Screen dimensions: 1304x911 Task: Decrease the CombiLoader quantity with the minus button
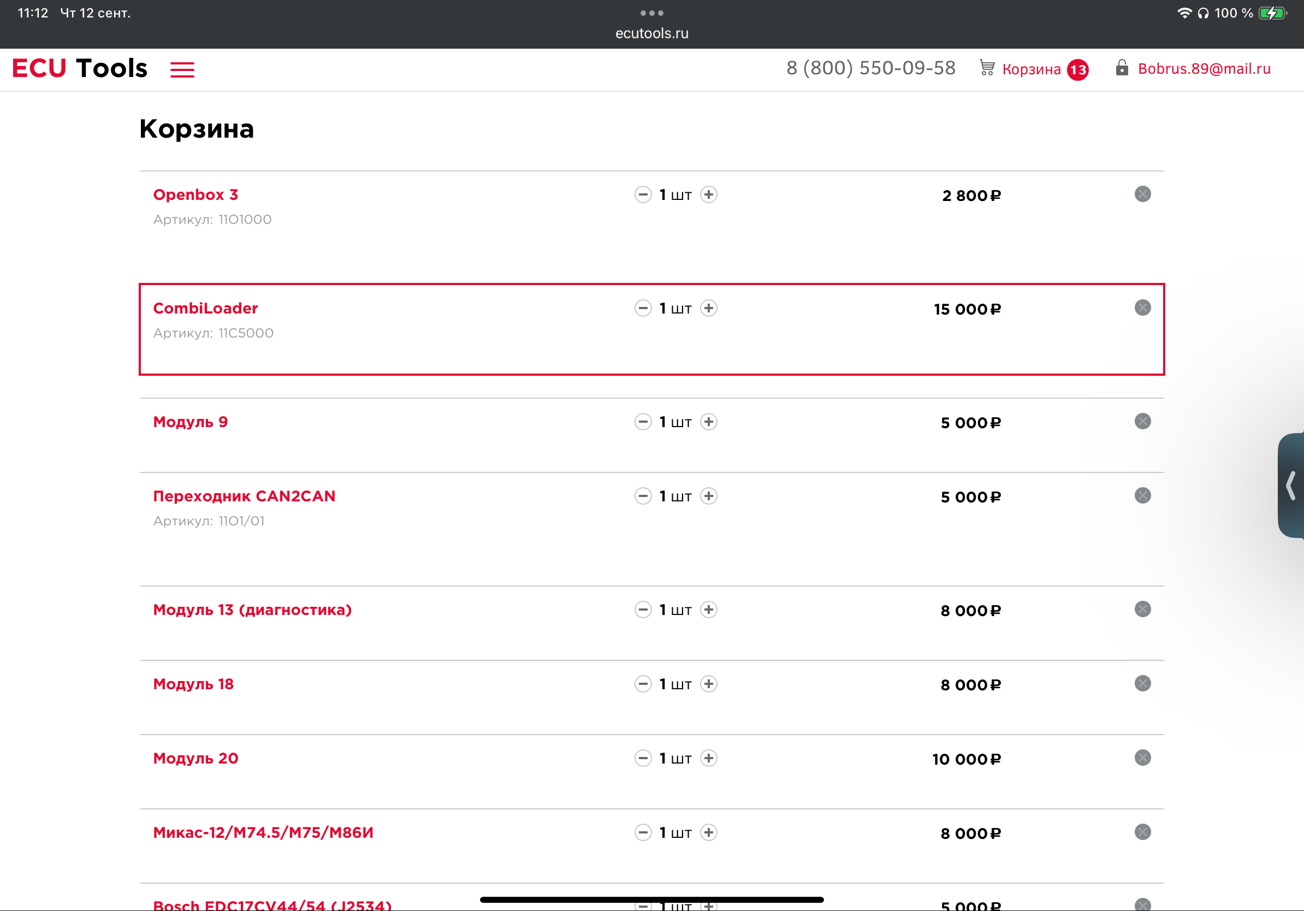click(x=642, y=309)
